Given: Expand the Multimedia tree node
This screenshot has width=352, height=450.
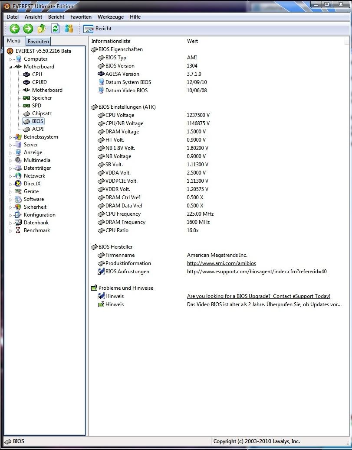Looking at the screenshot, I should 11,161.
